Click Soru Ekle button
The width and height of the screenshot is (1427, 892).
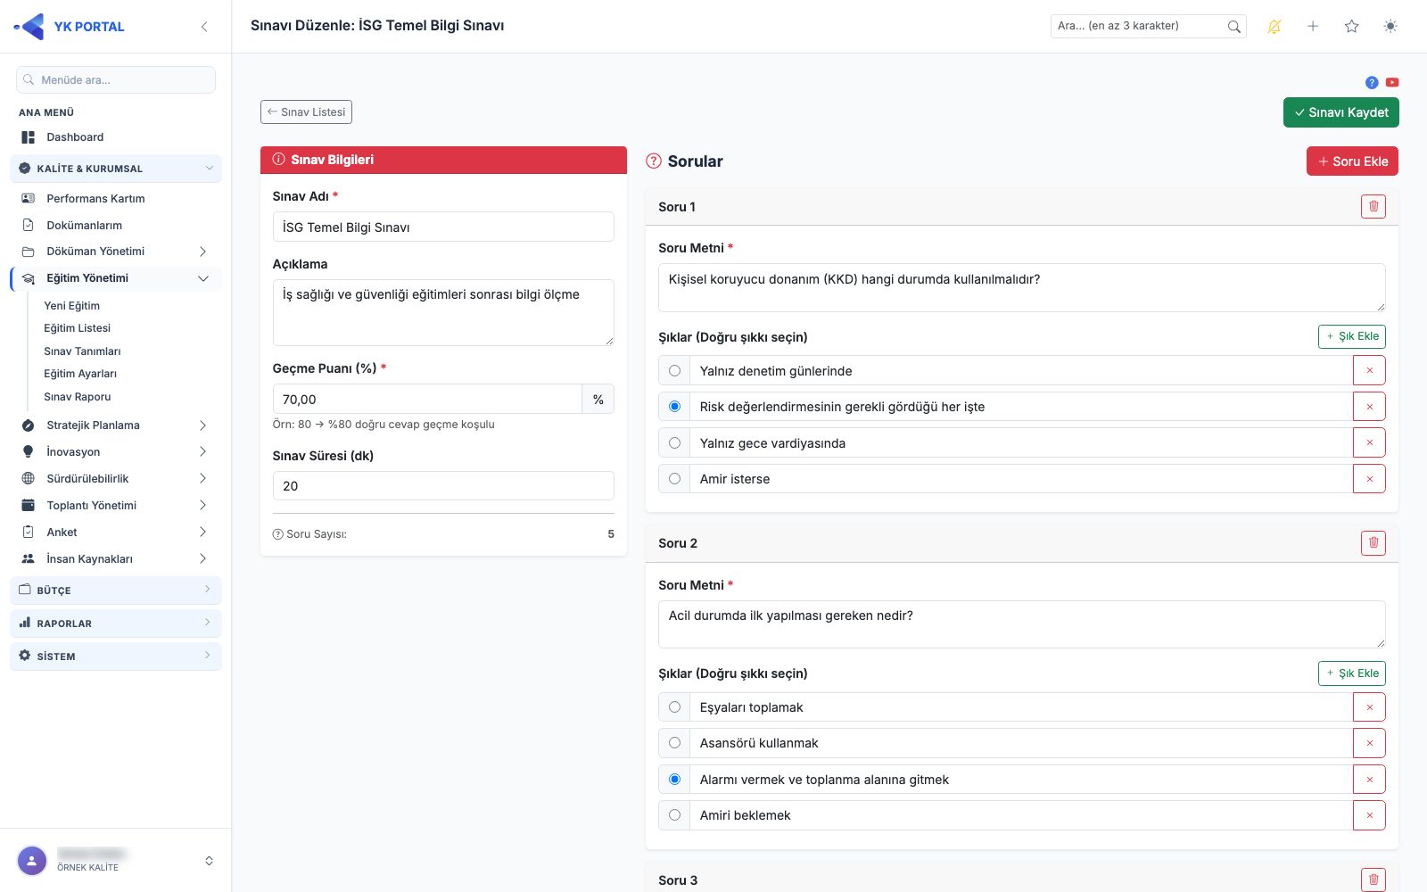(x=1352, y=161)
